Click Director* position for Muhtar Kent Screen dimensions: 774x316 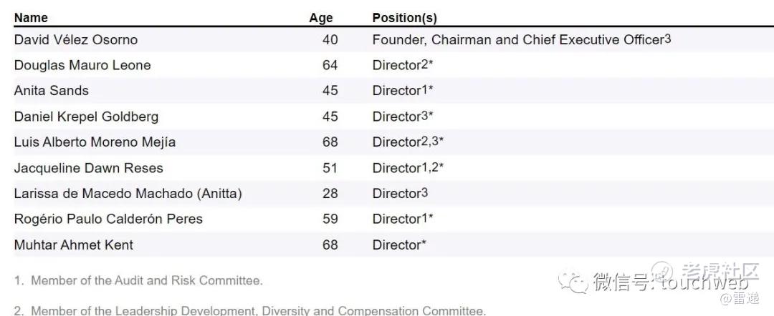(x=399, y=245)
